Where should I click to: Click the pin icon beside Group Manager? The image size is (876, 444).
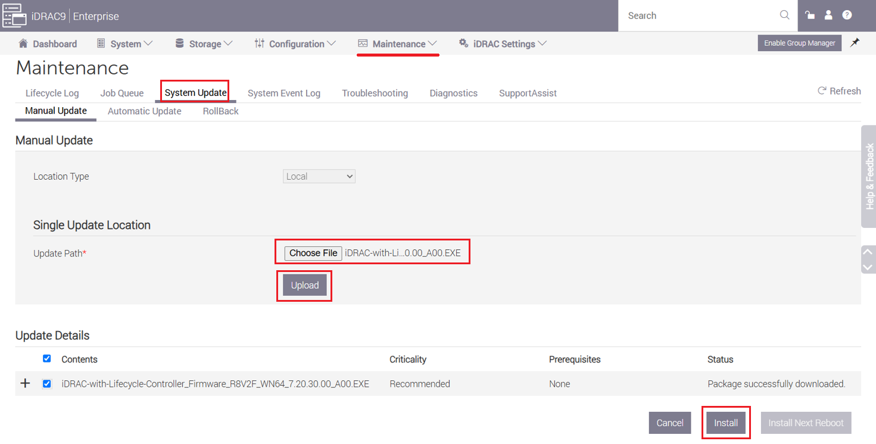click(x=855, y=43)
